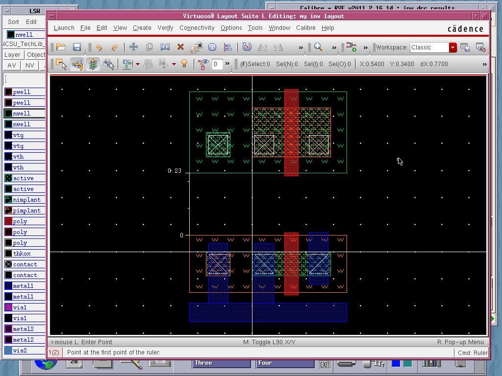The height and width of the screenshot is (376, 502).
Task: Select the selection arrow mode icon
Action: [61, 64]
